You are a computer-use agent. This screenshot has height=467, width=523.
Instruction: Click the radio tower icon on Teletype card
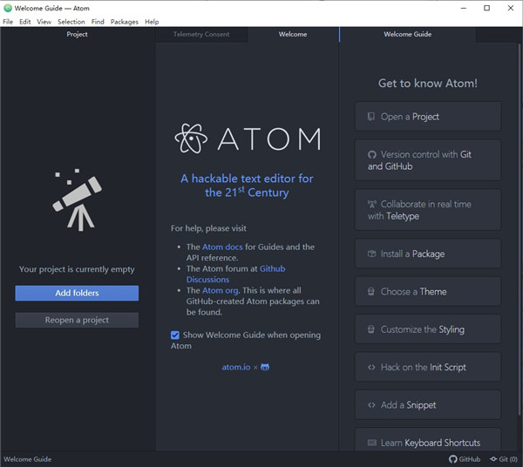click(x=372, y=204)
